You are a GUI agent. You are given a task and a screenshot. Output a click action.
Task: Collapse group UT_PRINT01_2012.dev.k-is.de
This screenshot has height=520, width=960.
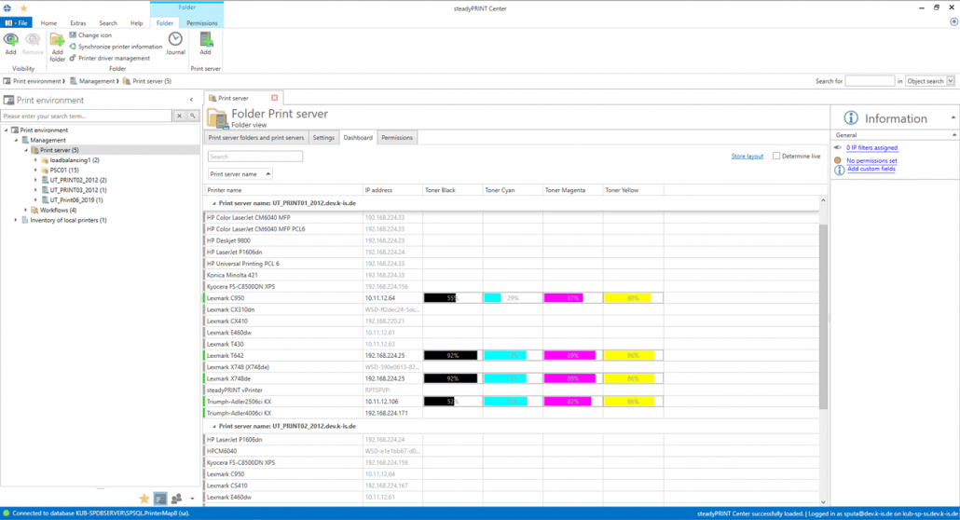(213, 203)
